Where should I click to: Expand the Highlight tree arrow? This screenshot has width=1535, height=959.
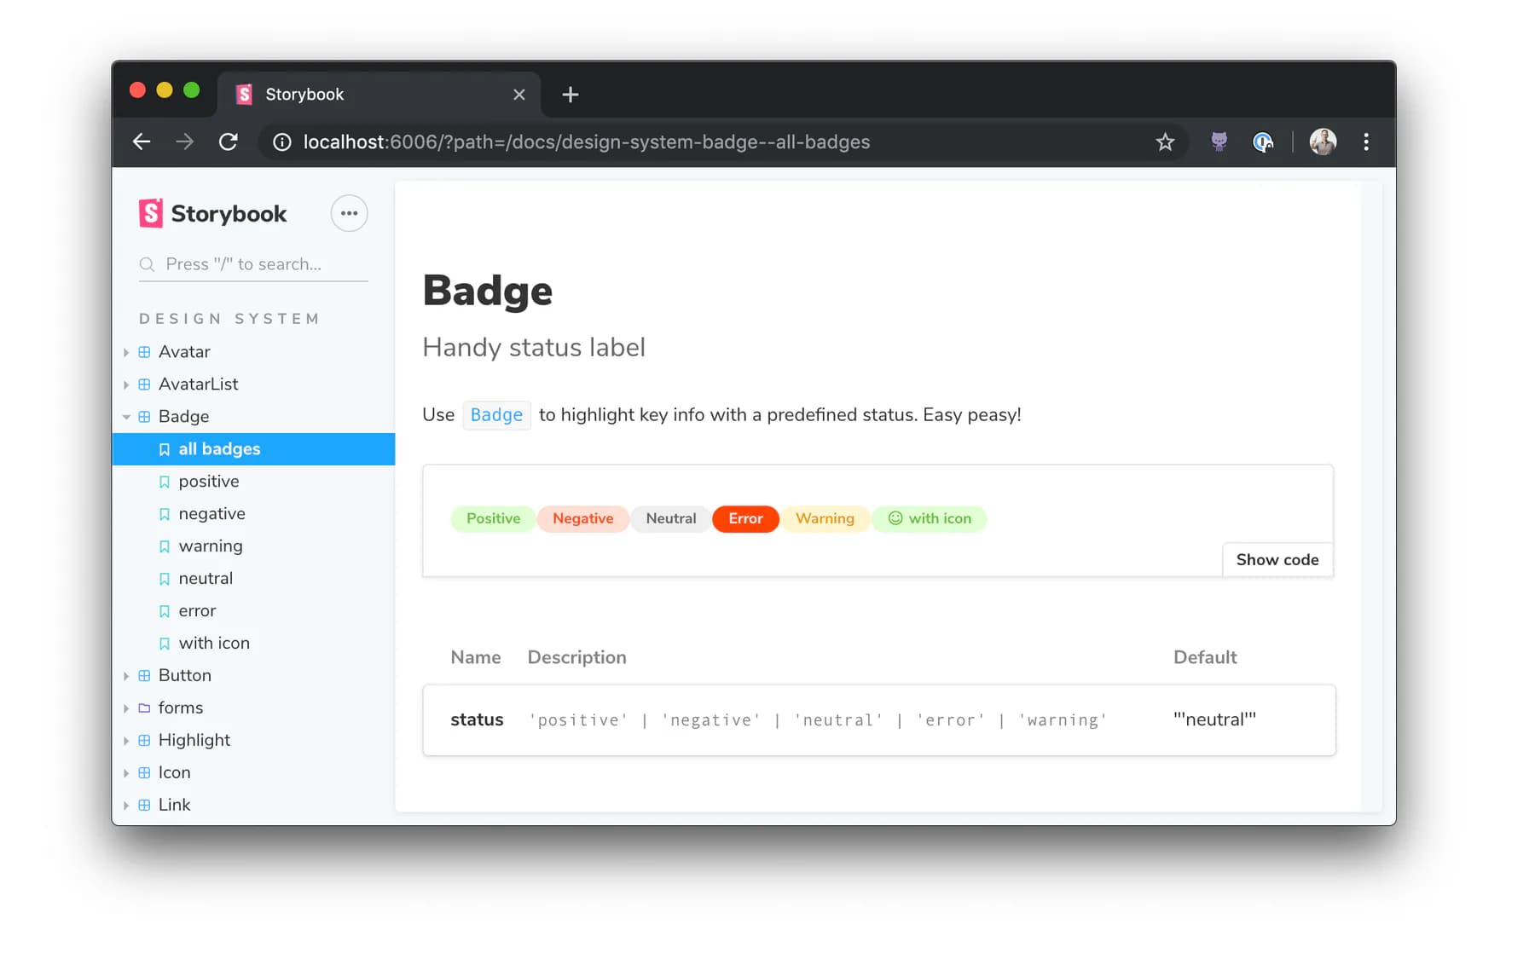coord(126,740)
